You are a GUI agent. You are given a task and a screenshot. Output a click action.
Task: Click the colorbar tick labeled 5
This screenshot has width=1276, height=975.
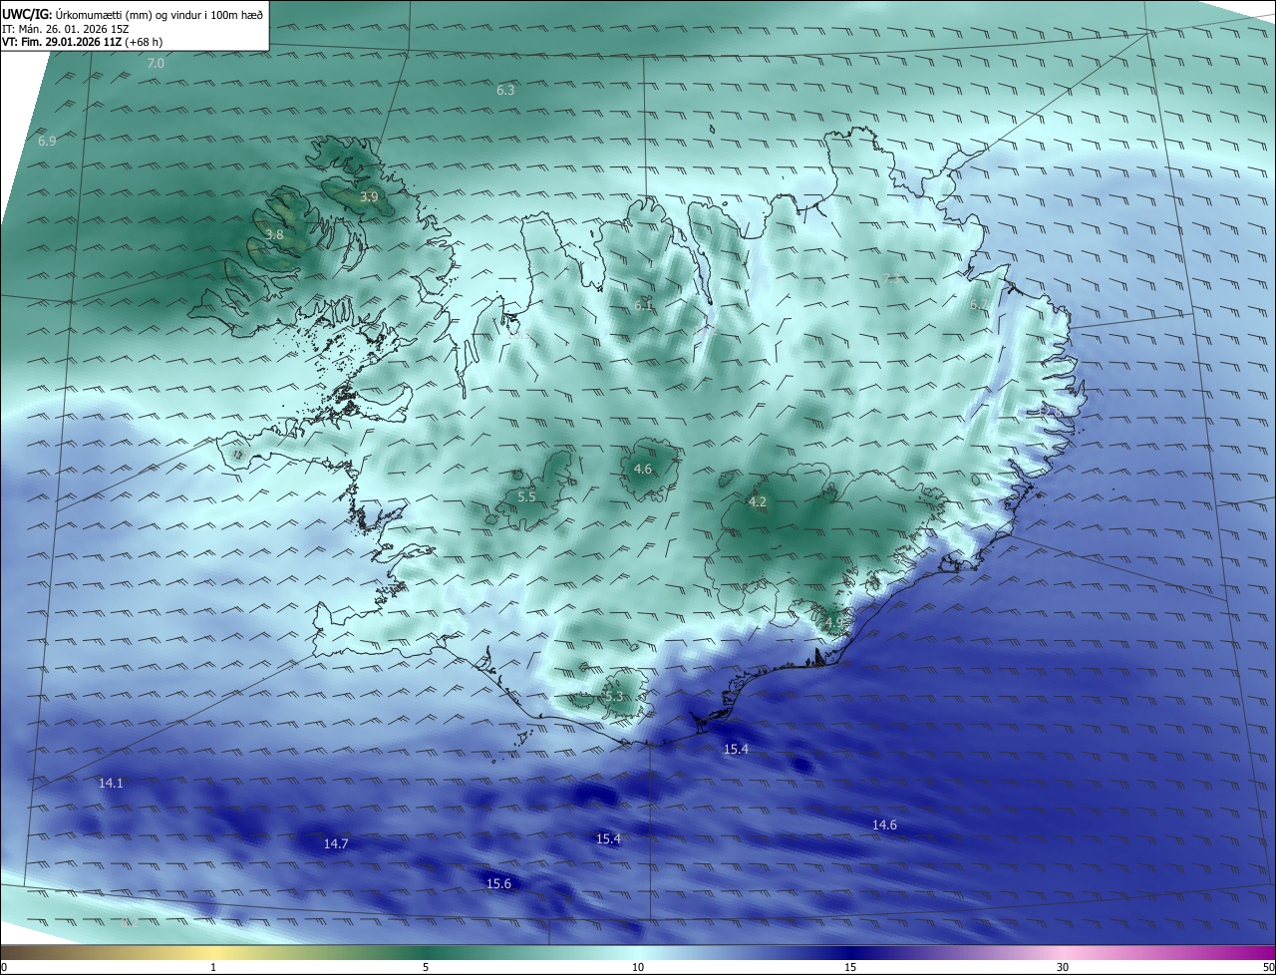point(426,967)
